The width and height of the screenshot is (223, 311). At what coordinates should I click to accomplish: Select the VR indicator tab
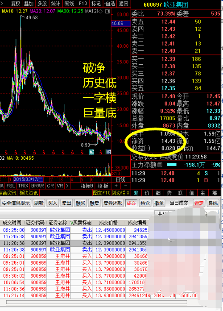pyautogui.click(x=60, y=186)
